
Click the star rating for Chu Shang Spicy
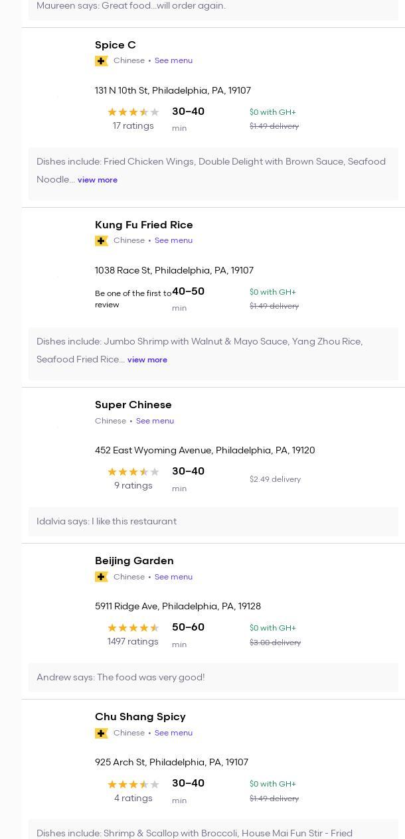(x=133, y=784)
